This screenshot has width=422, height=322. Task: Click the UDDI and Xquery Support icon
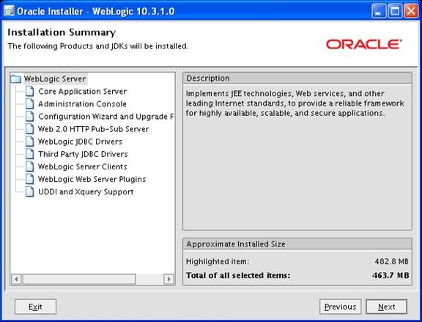click(x=29, y=191)
